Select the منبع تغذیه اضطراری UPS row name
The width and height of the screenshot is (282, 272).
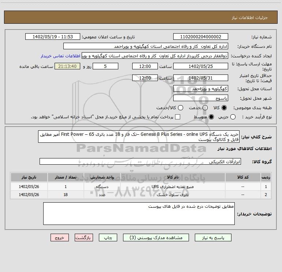click(x=172, y=187)
